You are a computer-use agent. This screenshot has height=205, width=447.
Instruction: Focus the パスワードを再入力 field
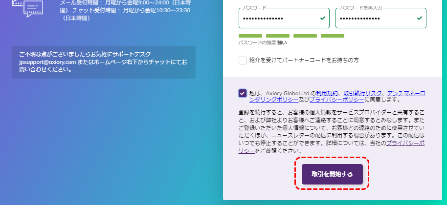point(381,18)
